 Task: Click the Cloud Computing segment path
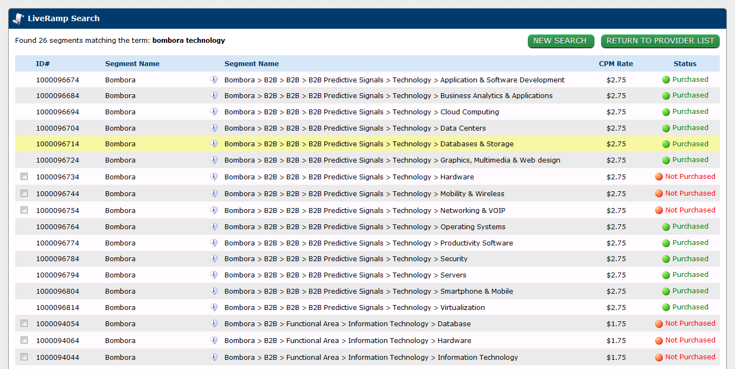(362, 112)
